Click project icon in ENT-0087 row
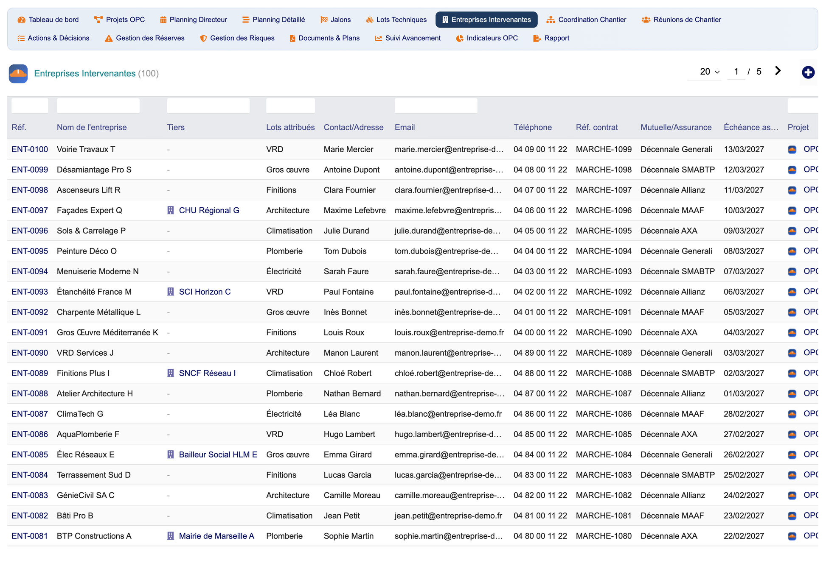Image resolution: width=826 pixels, height=577 pixels. [792, 414]
